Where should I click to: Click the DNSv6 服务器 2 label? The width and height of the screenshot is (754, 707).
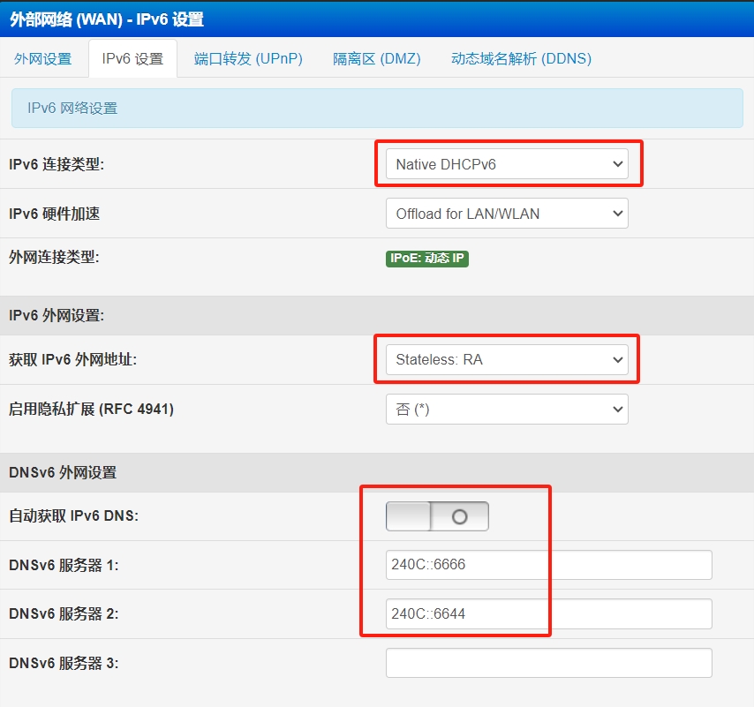click(x=64, y=613)
